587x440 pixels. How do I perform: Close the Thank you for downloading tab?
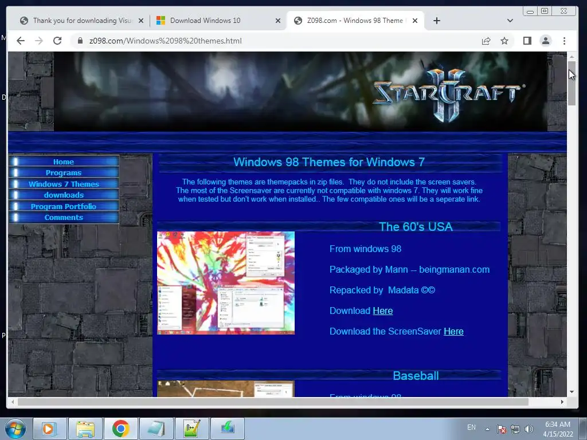(x=141, y=21)
